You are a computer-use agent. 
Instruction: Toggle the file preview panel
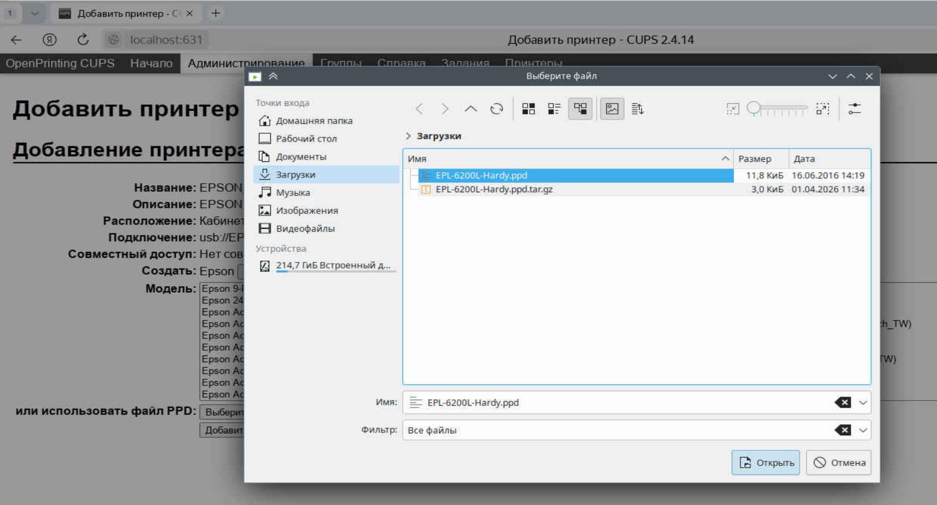click(x=612, y=109)
